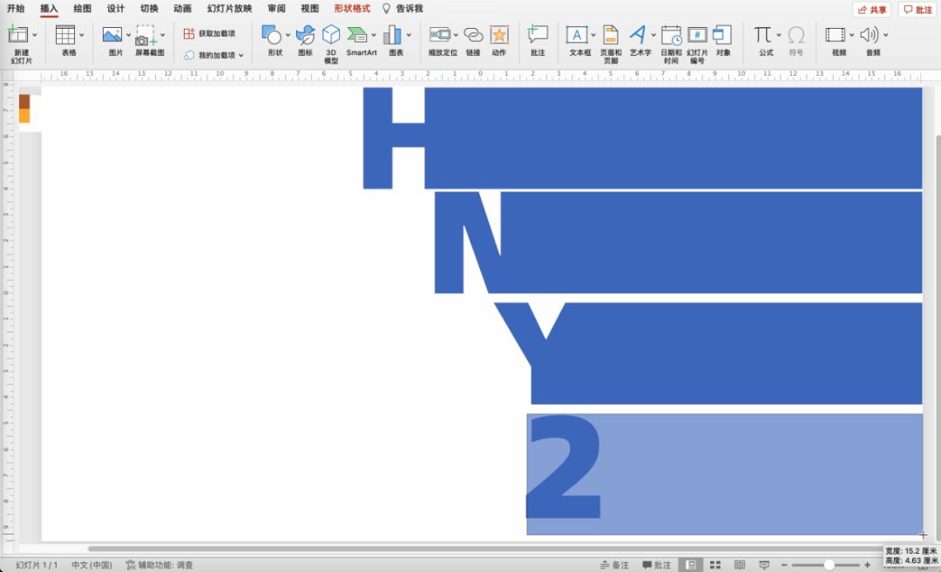
Task: Switch to normal view in status bar
Action: tap(690, 565)
